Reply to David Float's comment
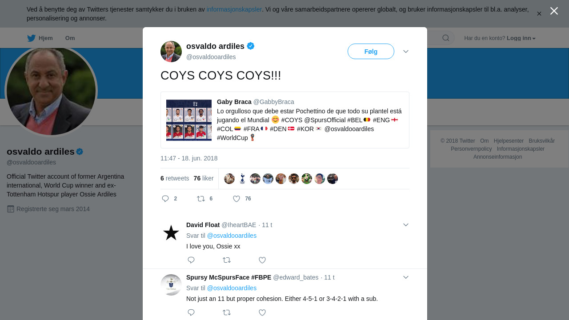Image resolution: width=569 pixels, height=320 pixels. click(x=191, y=260)
